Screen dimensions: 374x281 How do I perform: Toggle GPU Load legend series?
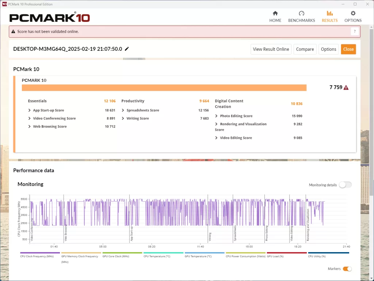287,255
